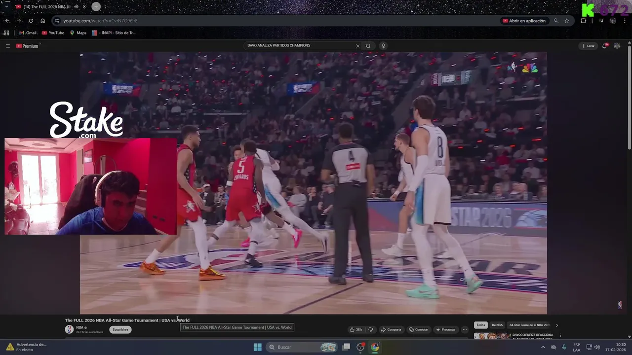
Task: Open a new browser tab
Action: (96, 6)
